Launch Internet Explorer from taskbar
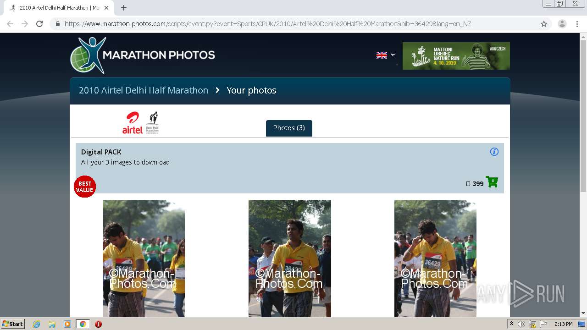The width and height of the screenshot is (587, 330). tap(36, 324)
